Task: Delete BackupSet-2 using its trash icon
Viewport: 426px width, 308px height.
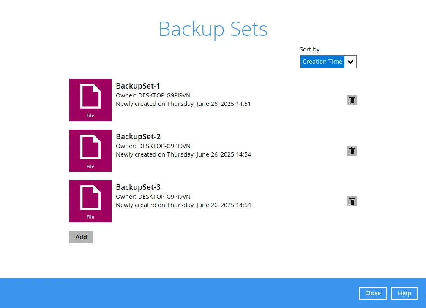Action: [x=352, y=151]
